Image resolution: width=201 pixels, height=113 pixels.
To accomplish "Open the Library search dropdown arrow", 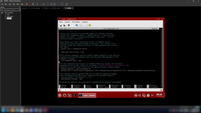I will click(19, 10).
